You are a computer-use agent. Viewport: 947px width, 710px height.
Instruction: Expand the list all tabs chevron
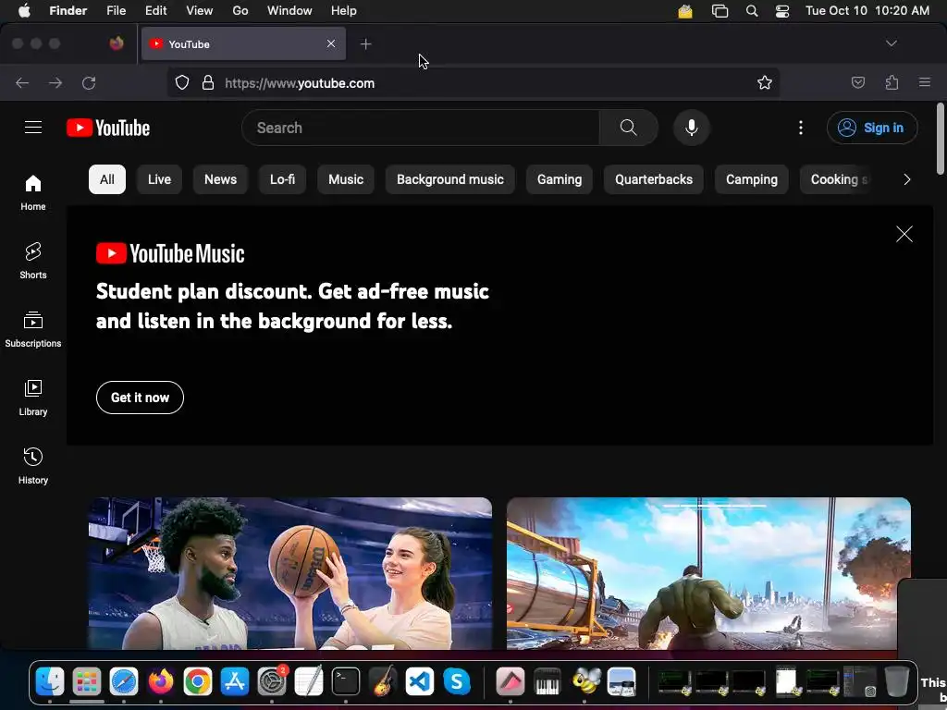891,43
